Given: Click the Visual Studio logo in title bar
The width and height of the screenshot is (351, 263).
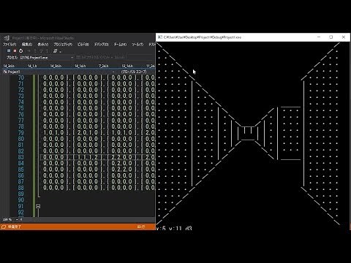Looking at the screenshot, I should click(x=7, y=38).
